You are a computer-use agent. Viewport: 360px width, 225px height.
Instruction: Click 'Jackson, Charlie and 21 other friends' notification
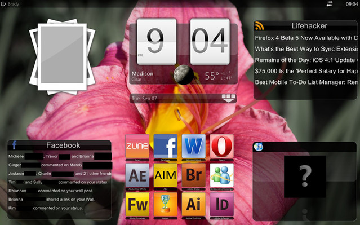tap(60, 174)
